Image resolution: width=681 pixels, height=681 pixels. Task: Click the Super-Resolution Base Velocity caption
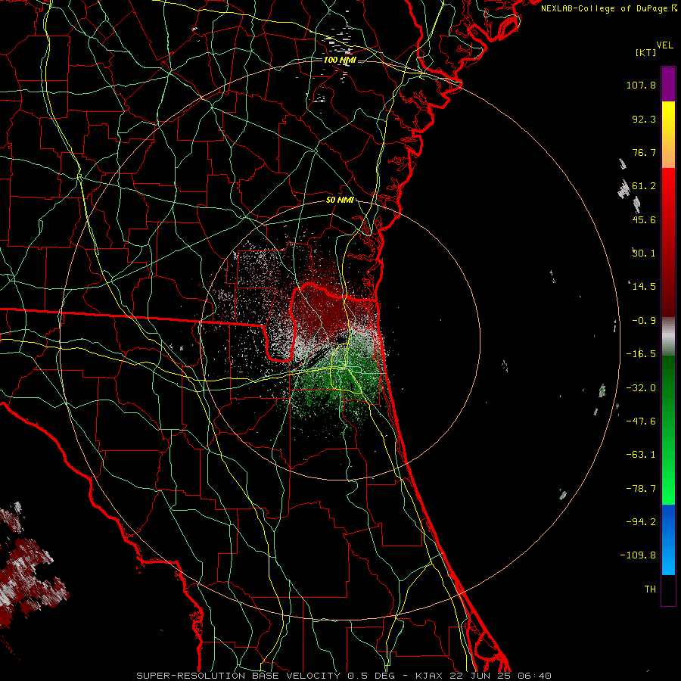(344, 676)
